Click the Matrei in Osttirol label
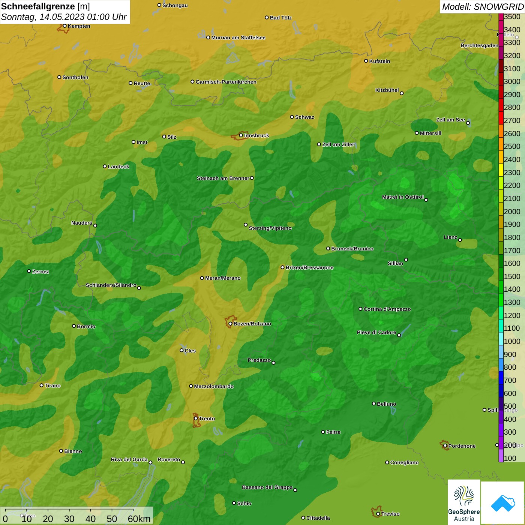 [403, 197]
